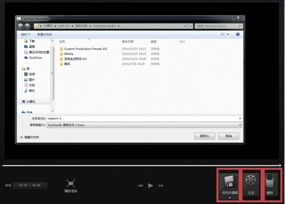Screen dimensions: 285x204
Task: Select the folder dated 2016/7/18 19:29
Action: (65, 64)
